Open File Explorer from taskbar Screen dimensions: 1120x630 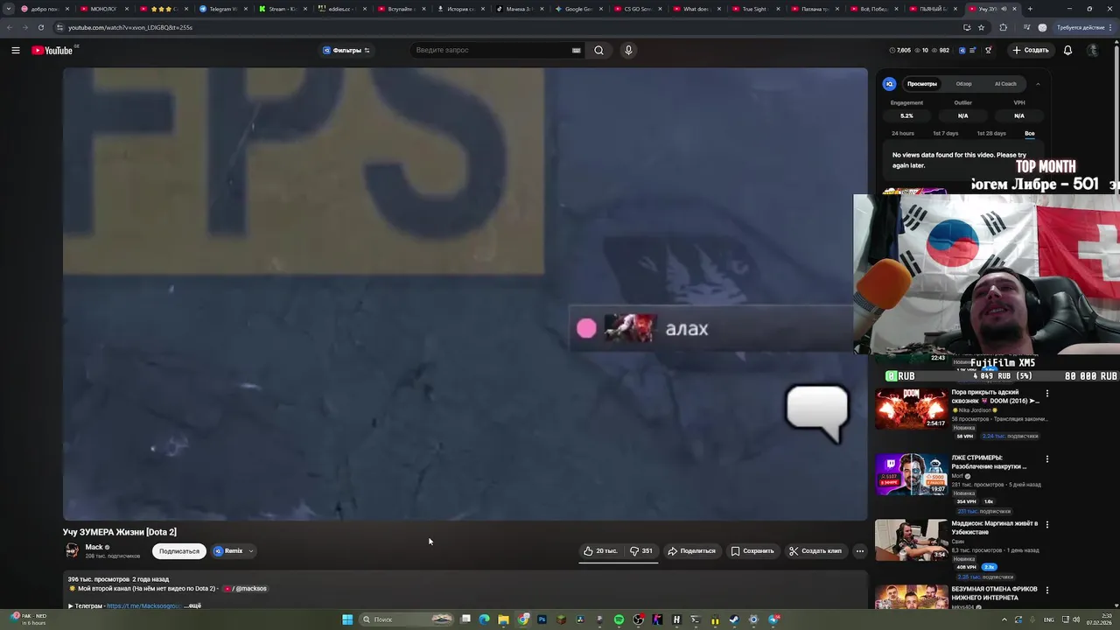click(503, 619)
